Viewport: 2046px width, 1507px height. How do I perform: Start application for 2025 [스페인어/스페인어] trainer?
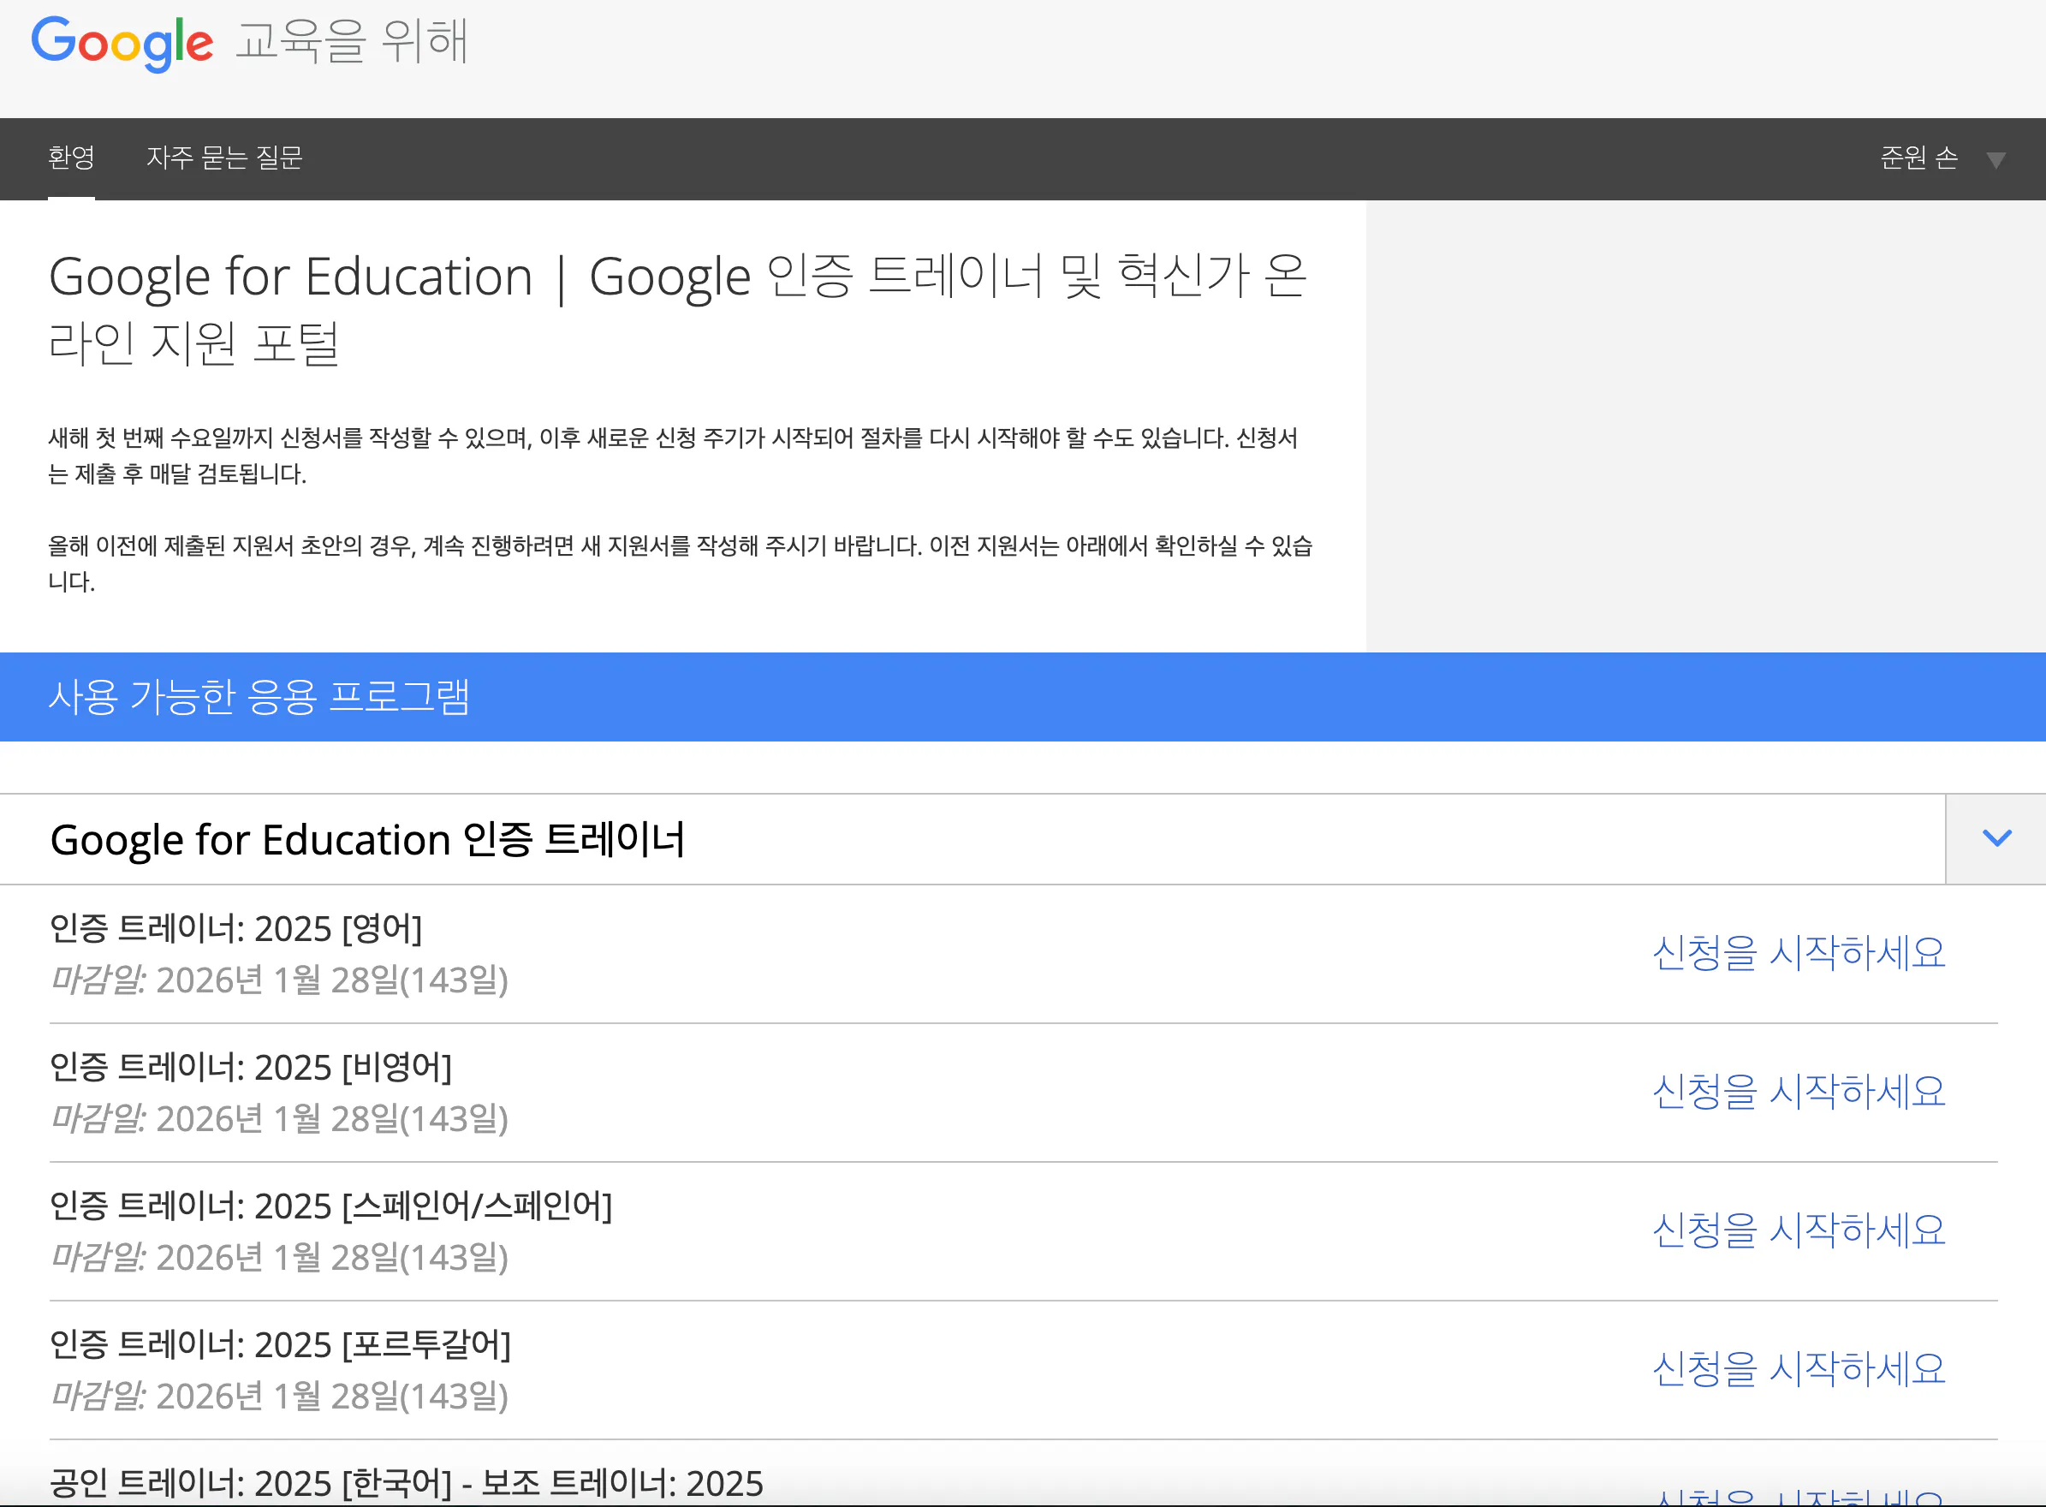coord(1798,1230)
